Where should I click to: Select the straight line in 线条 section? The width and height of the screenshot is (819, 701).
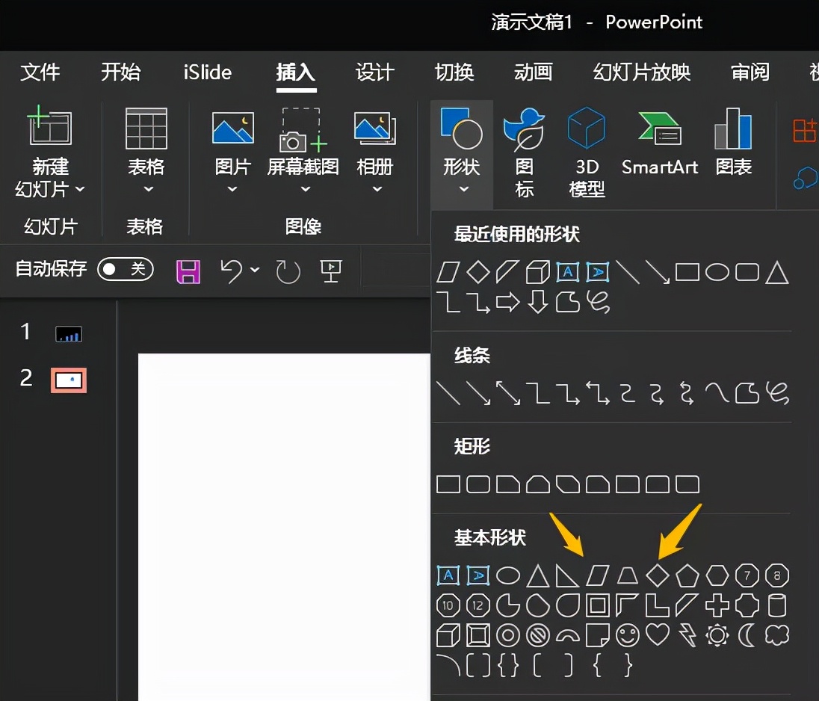coord(448,393)
